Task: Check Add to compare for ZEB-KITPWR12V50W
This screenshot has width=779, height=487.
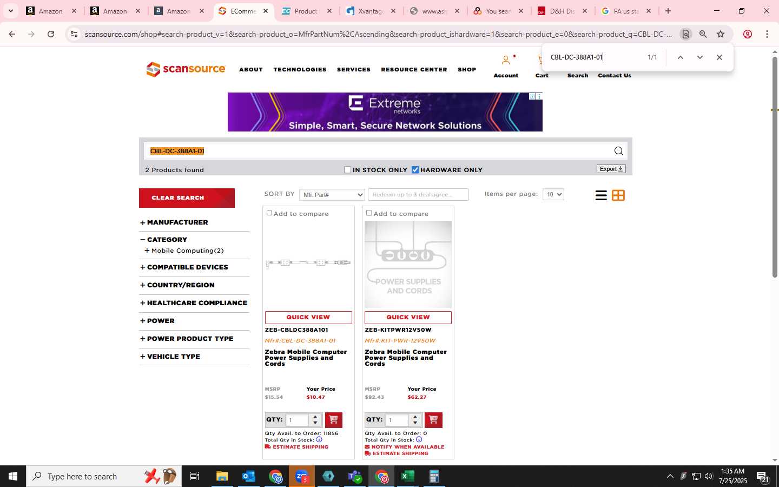Action: [x=369, y=213]
